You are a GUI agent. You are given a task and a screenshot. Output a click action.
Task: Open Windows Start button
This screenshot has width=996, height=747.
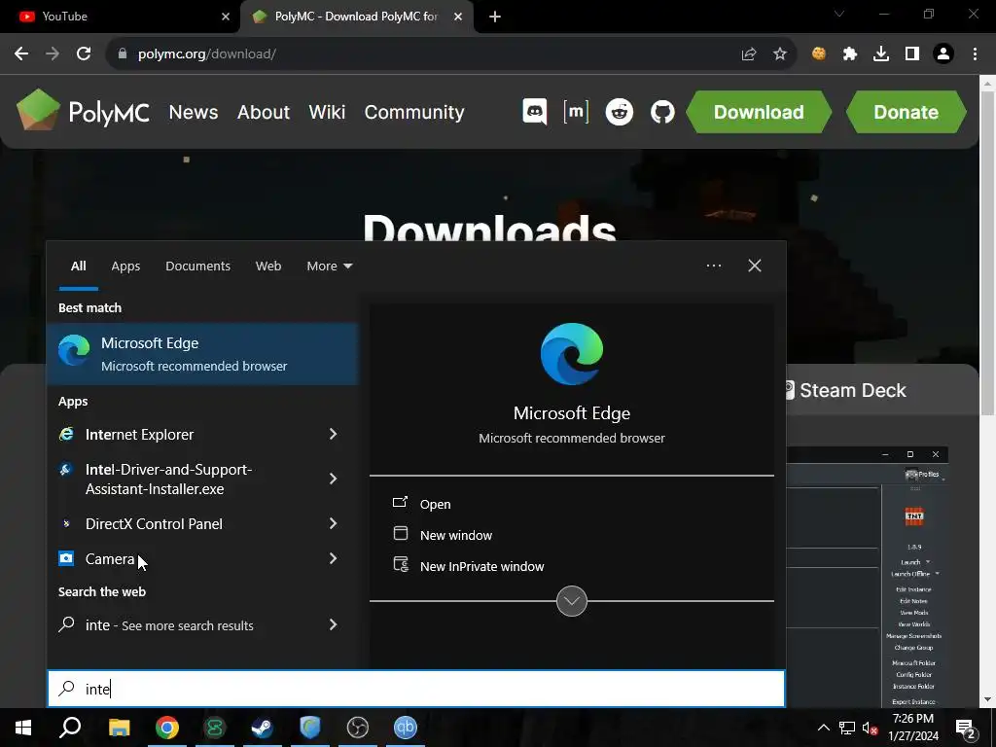tap(23, 728)
